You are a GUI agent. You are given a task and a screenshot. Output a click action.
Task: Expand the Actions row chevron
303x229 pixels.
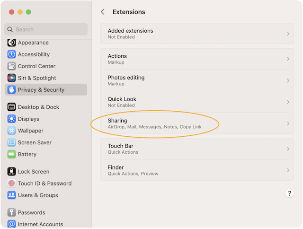click(288, 59)
